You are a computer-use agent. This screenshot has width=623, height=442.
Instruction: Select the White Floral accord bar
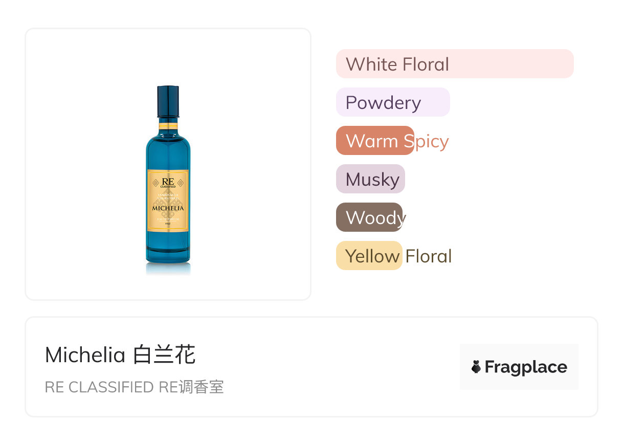tap(454, 64)
